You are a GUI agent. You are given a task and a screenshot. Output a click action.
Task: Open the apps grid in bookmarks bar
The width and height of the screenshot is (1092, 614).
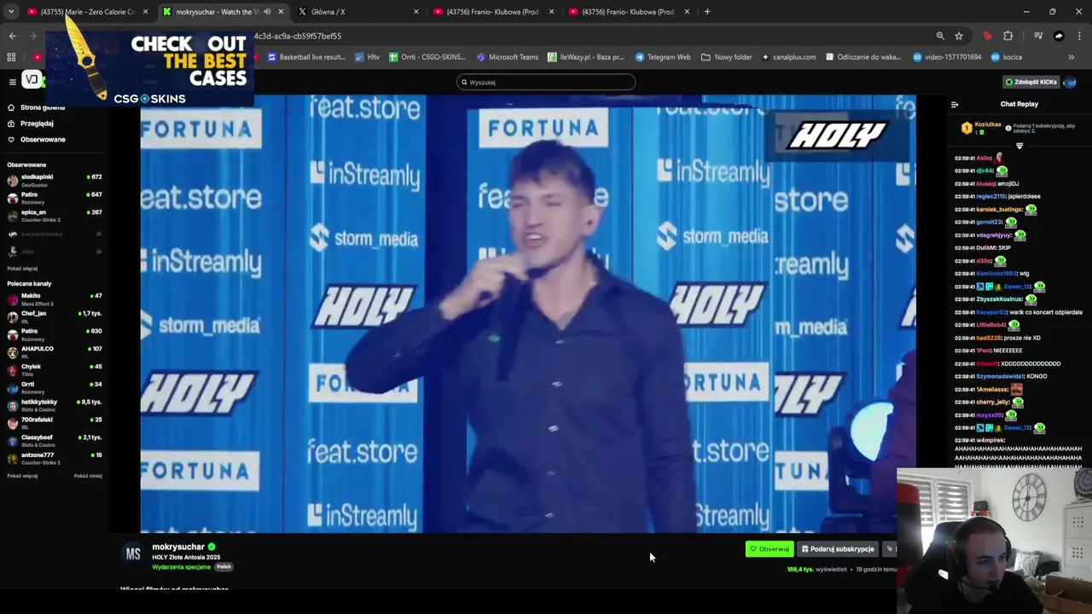point(11,57)
